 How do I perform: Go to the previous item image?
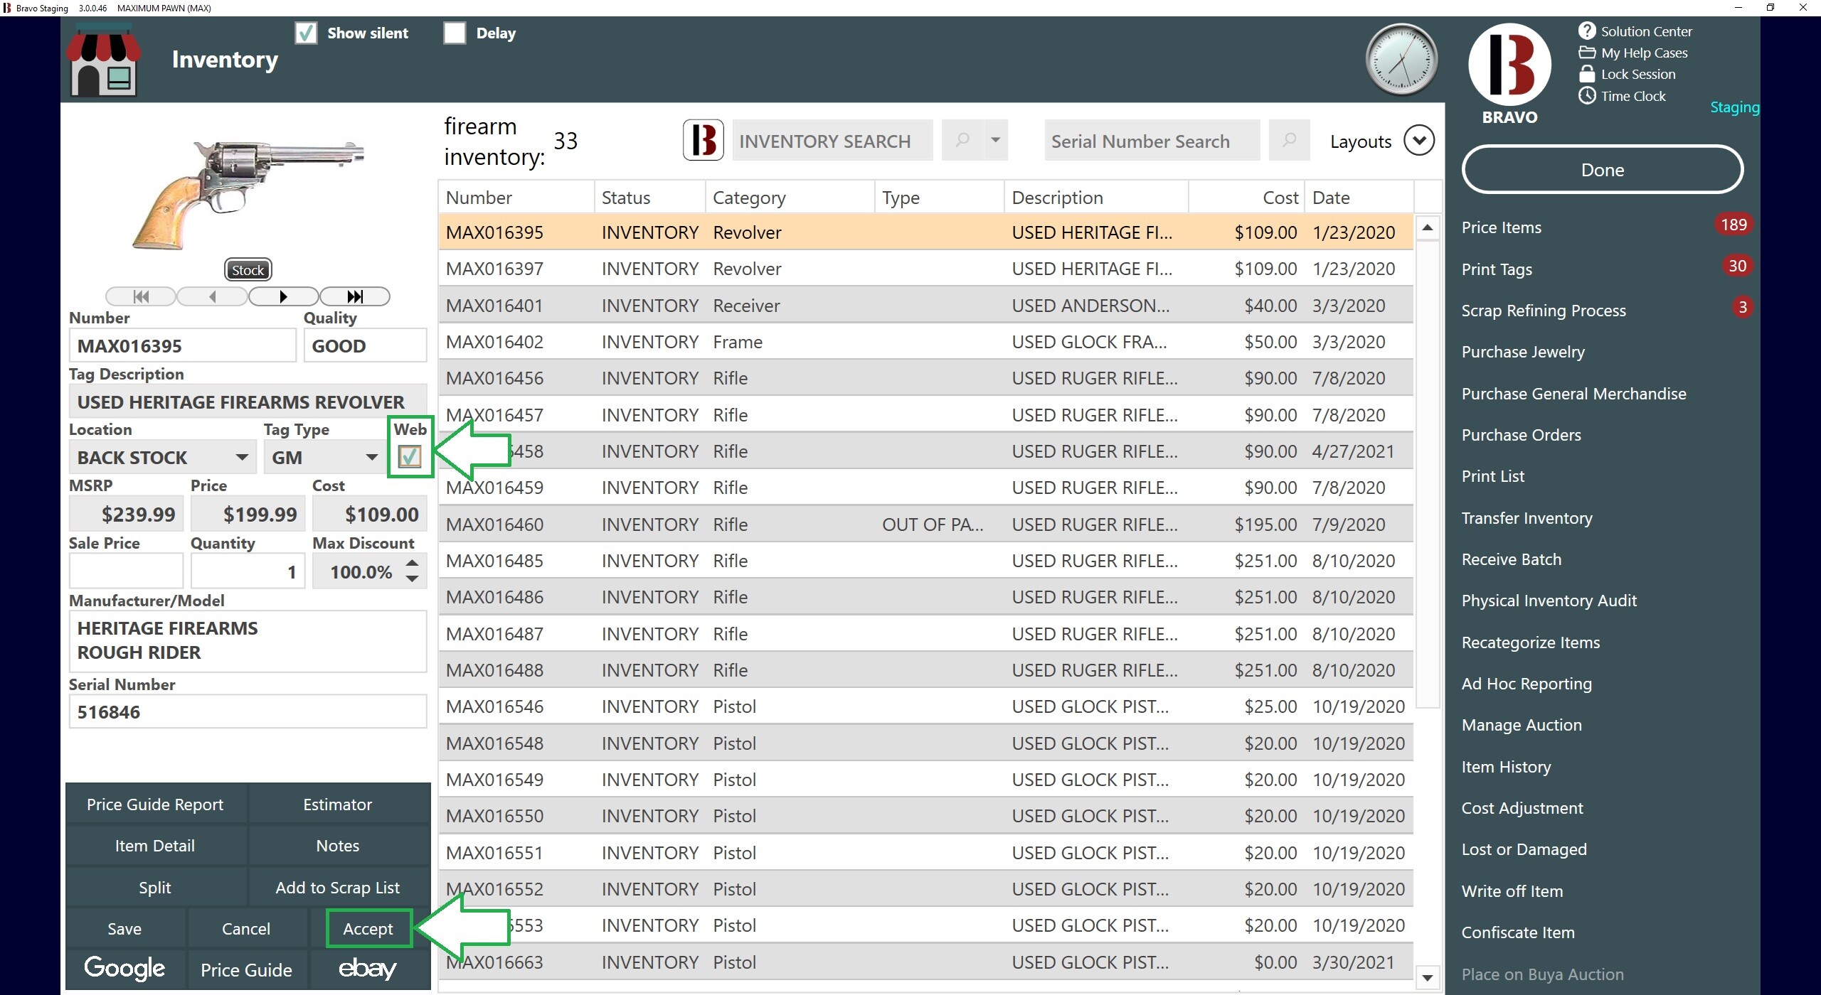coord(212,296)
